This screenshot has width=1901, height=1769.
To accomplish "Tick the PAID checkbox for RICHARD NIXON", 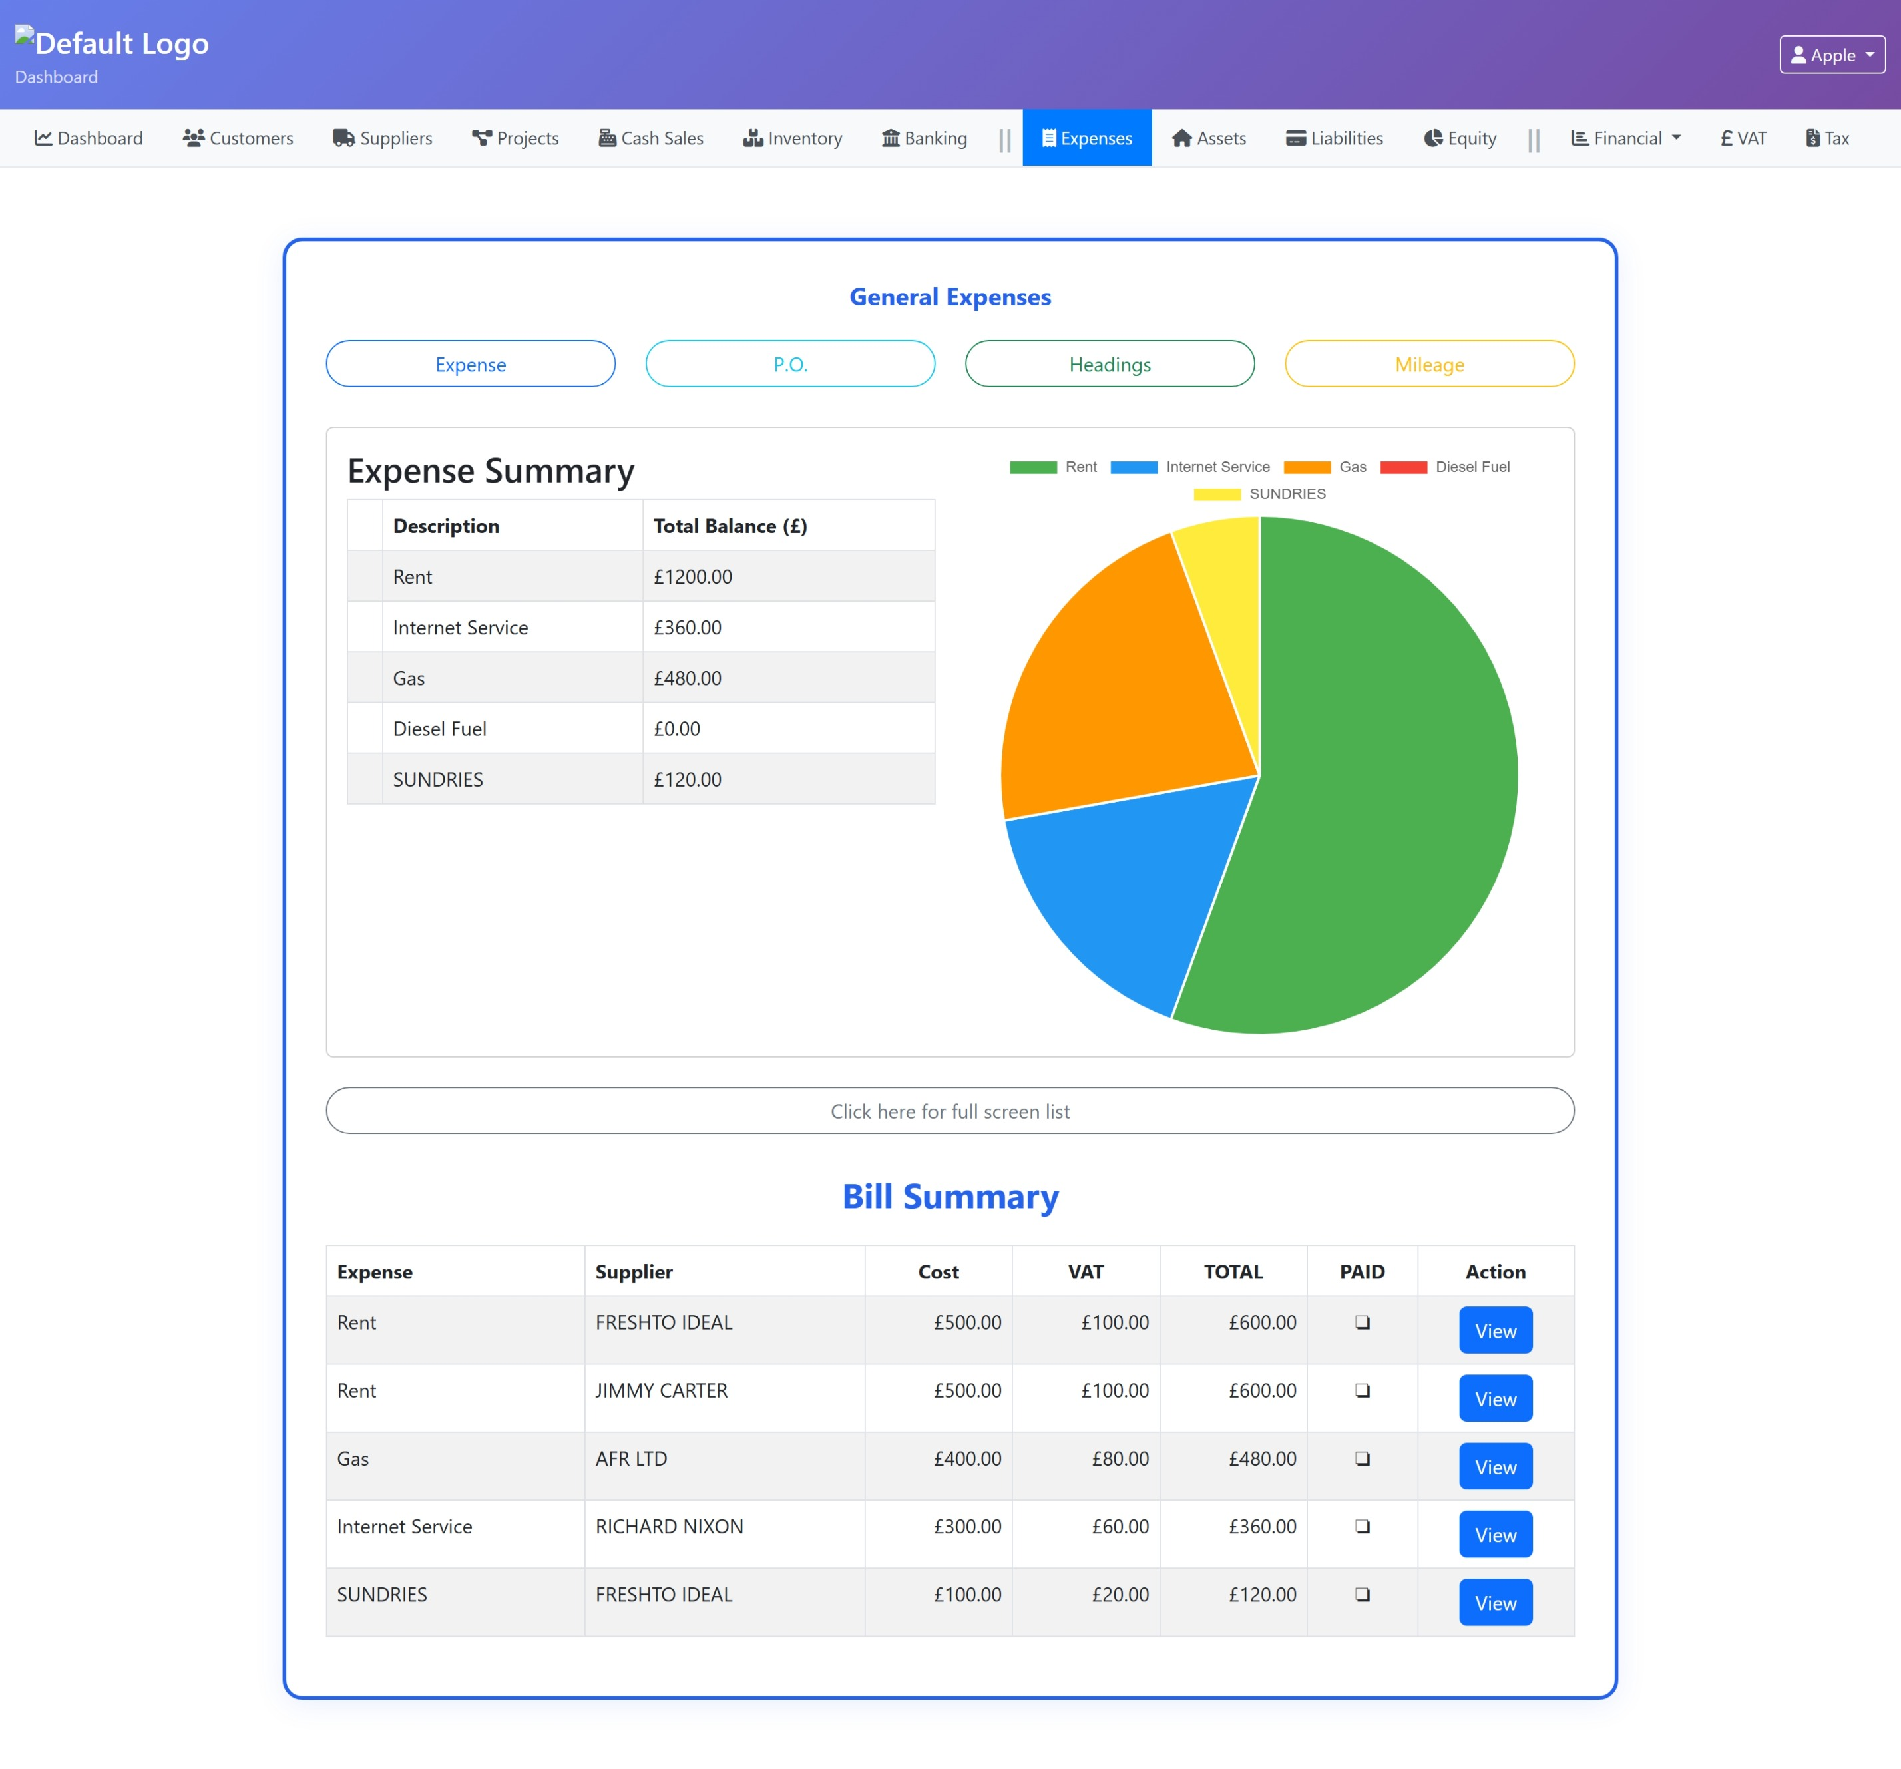I will [x=1362, y=1526].
